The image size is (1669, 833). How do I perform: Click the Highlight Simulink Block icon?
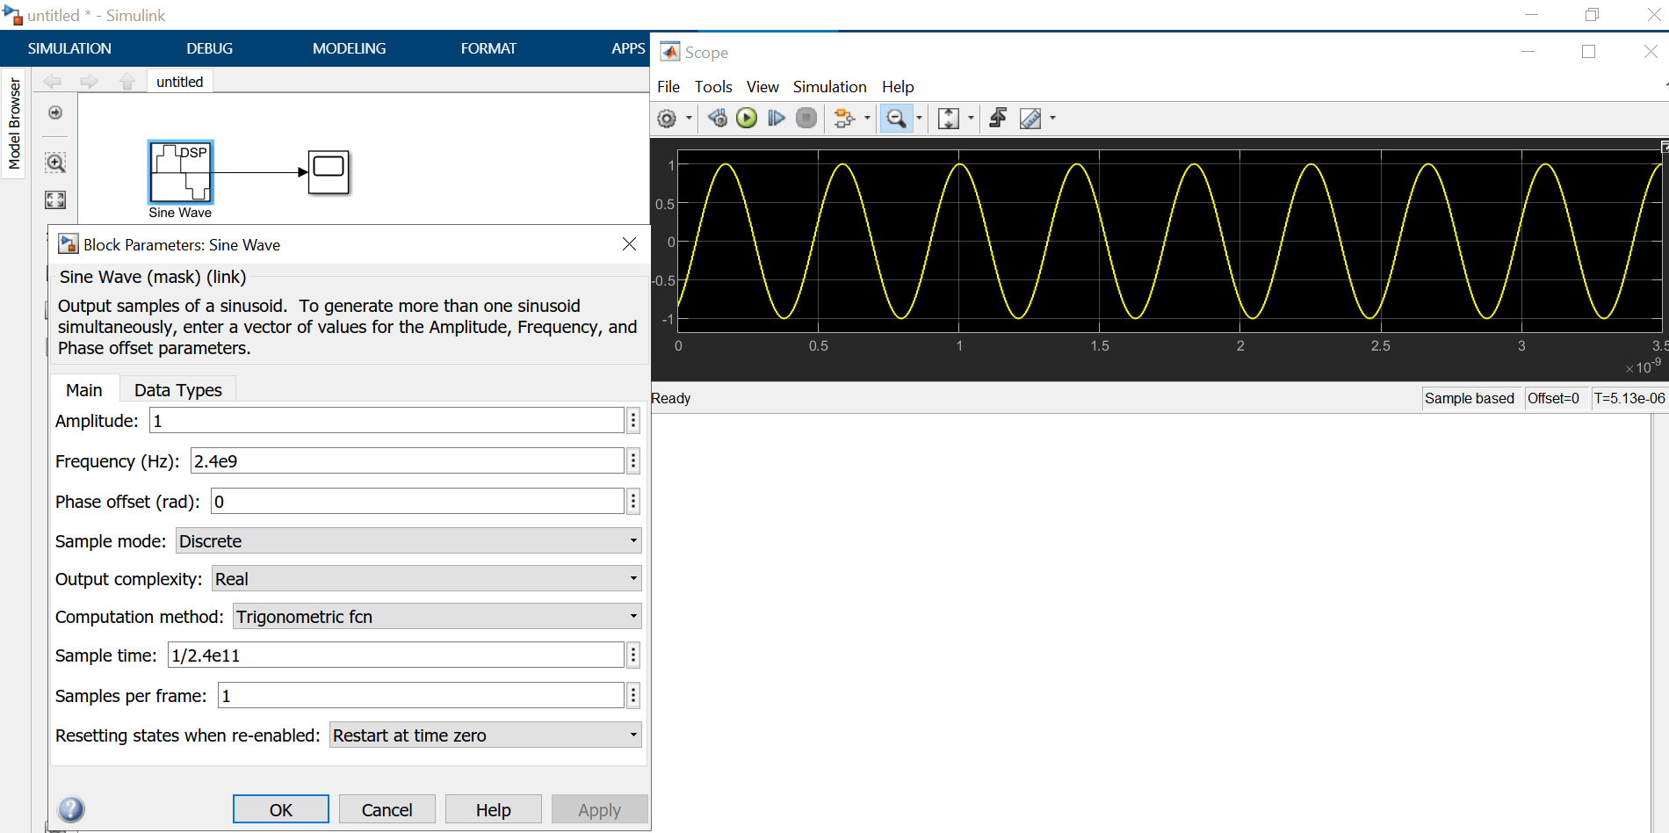coord(998,118)
